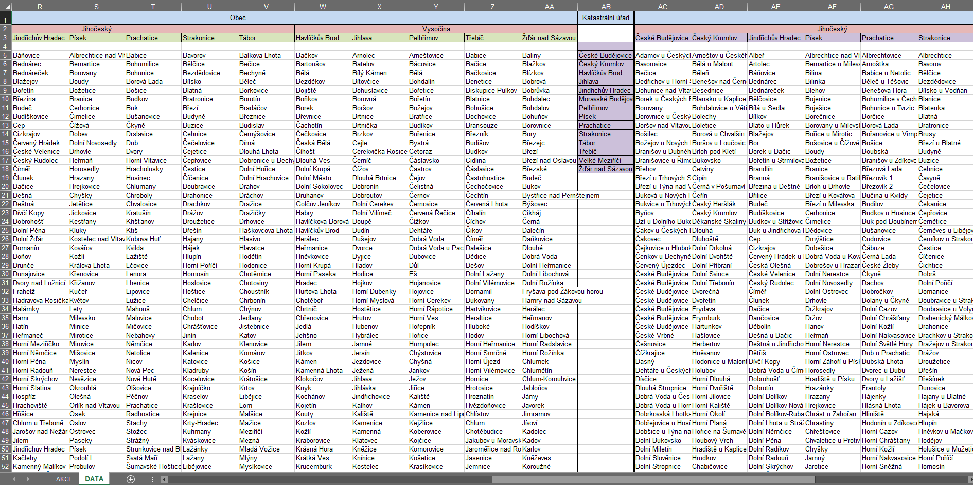Click cell 'Žďár nad Sázavou' in column AB

606,169
